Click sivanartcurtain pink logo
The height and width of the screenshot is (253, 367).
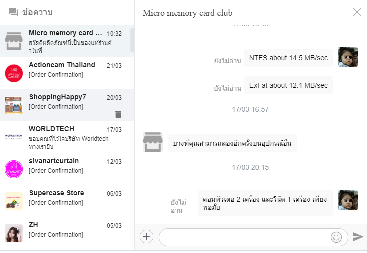click(14, 169)
